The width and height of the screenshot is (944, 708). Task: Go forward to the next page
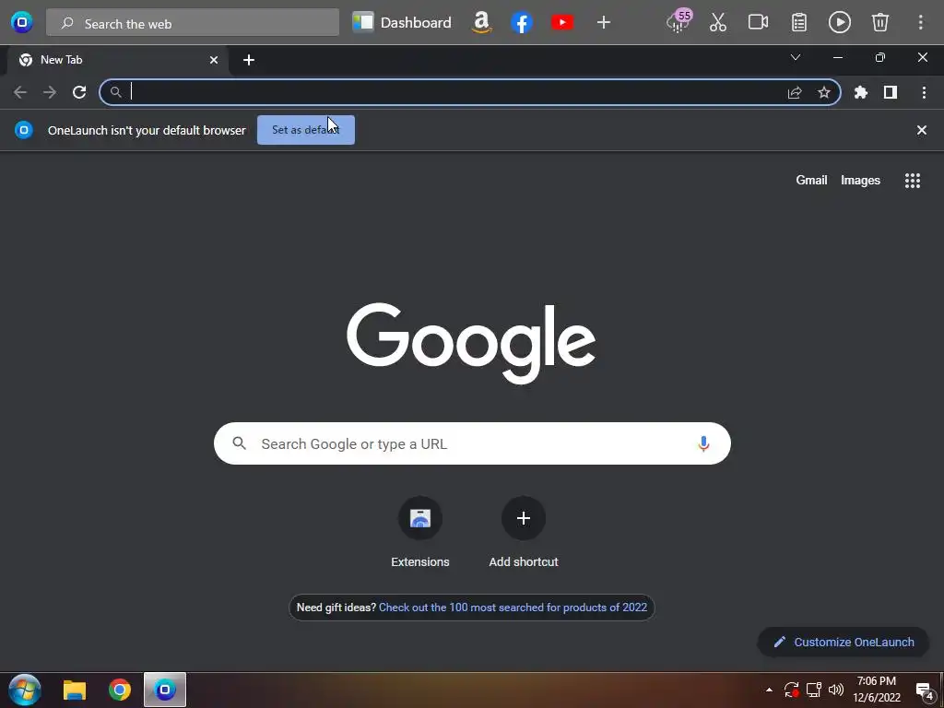[x=50, y=92]
